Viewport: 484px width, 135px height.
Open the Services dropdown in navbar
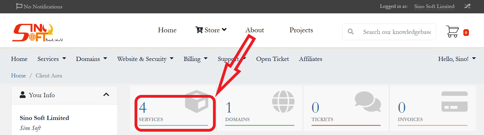point(52,59)
